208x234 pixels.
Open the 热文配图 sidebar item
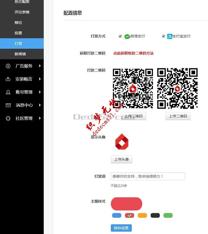point(22,2)
